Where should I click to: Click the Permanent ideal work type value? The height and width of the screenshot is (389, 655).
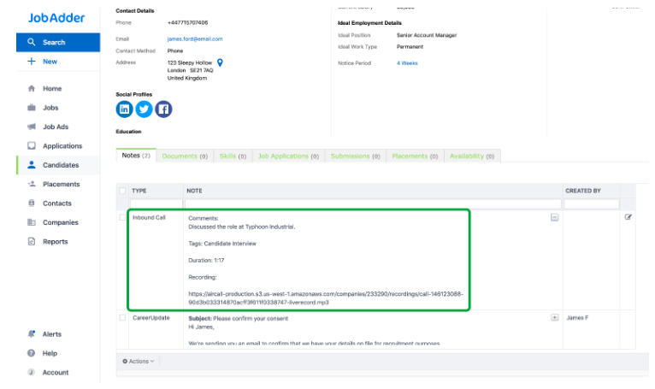coord(410,47)
